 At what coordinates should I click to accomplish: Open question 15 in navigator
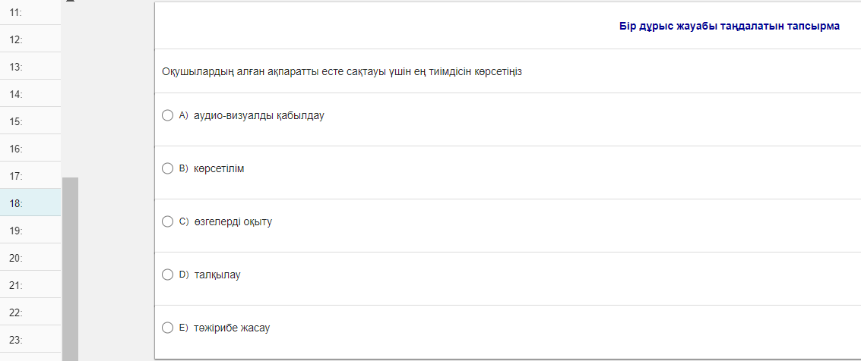[30, 121]
